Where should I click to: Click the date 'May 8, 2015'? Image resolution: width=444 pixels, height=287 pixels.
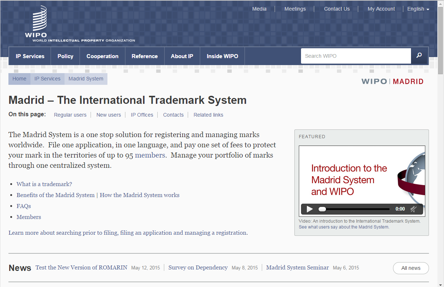pos(245,268)
